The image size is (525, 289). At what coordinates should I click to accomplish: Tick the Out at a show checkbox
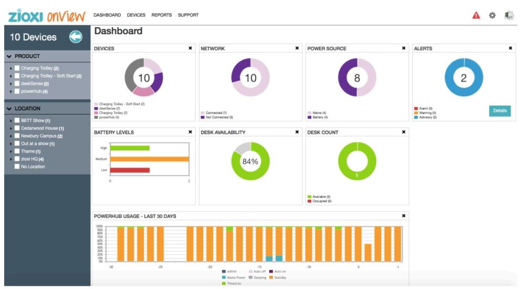click(17, 143)
